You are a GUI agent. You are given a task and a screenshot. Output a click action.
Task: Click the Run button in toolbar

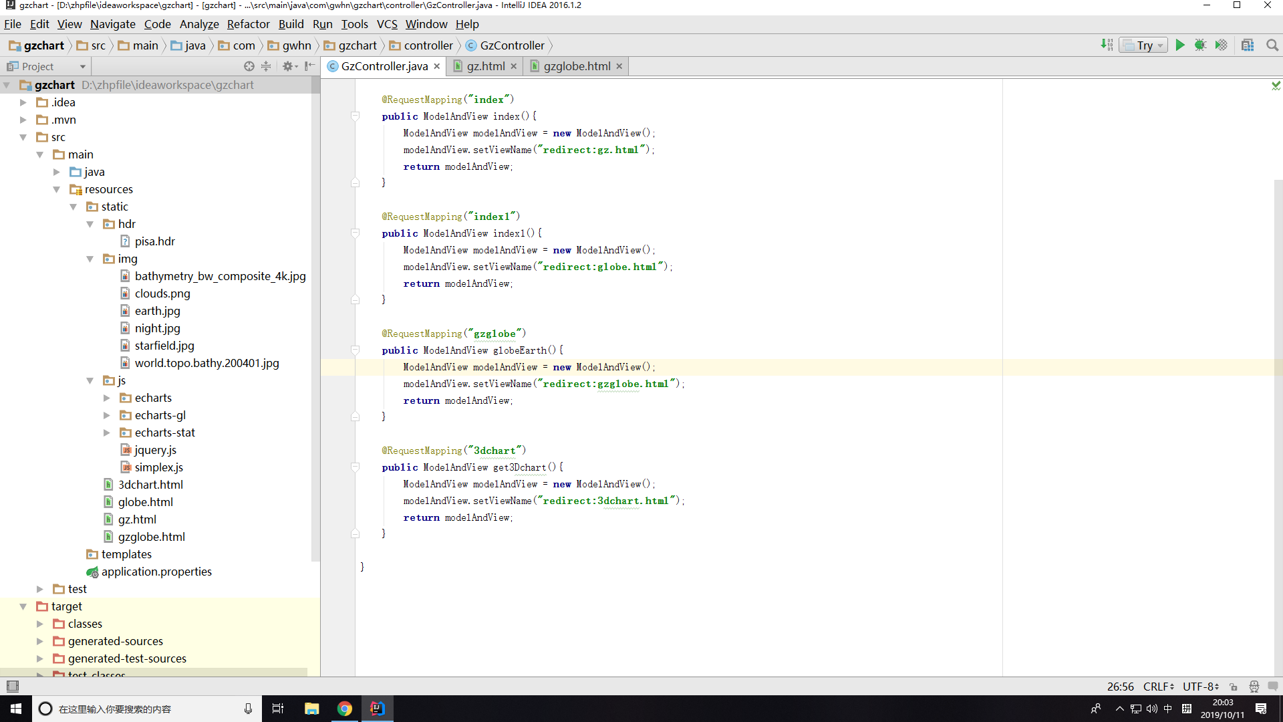(x=1180, y=45)
